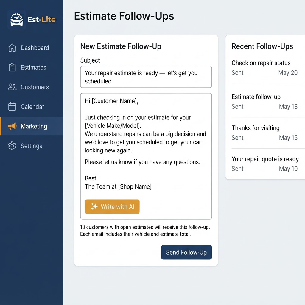
Task: Open Settings from the sidebar
Action: pos(32,146)
